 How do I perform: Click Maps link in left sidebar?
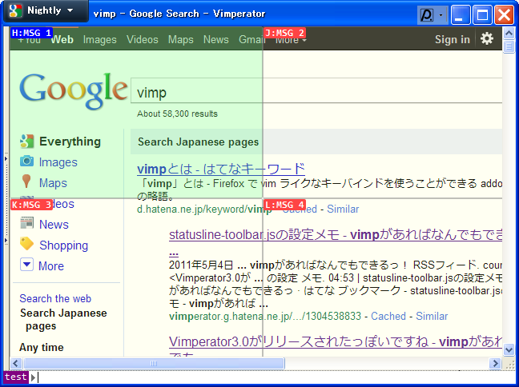tap(53, 183)
